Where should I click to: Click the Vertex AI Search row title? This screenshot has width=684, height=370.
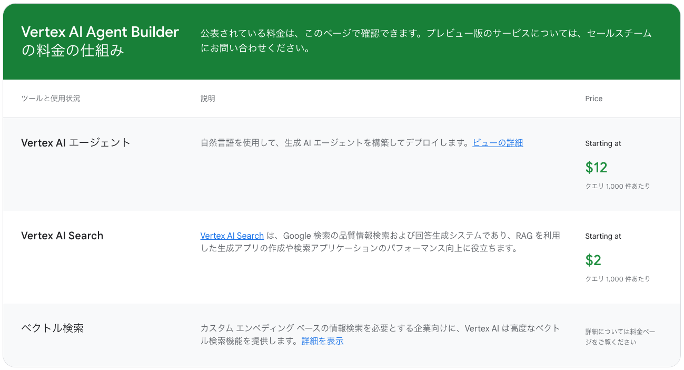tap(62, 236)
